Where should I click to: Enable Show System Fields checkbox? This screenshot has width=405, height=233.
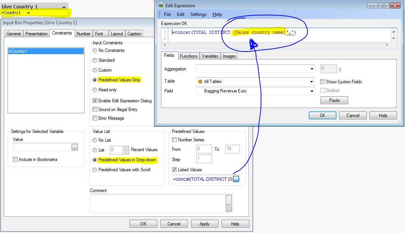tap(323, 81)
